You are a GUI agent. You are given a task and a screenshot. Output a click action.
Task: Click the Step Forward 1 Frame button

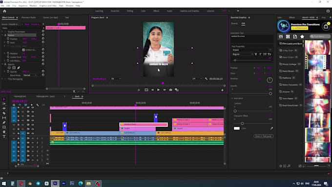point(165,90)
